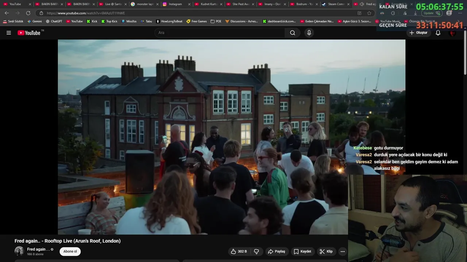Open the Tabu bookmark

(146, 21)
